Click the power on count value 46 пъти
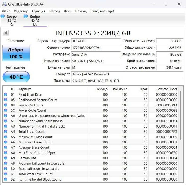 click(x=170, y=61)
